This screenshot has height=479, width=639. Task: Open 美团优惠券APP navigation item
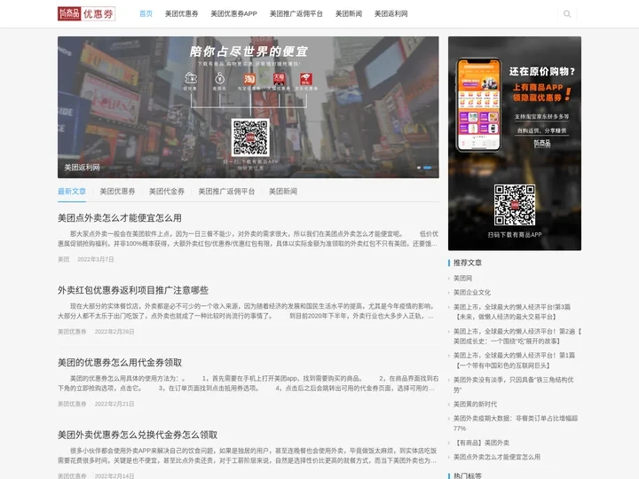pos(234,14)
